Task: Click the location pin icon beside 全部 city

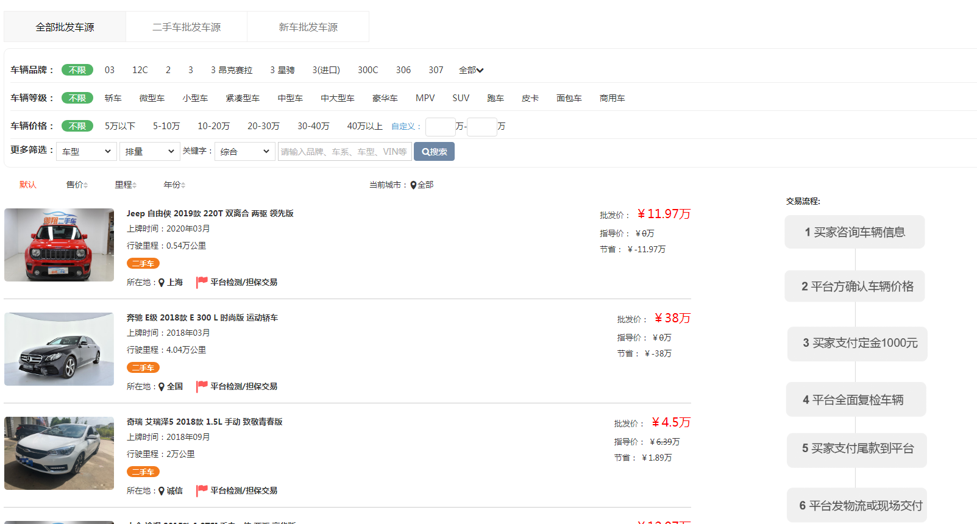Action: (x=413, y=185)
